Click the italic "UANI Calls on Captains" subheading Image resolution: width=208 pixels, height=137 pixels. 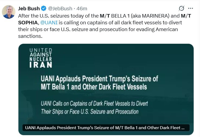94,103
